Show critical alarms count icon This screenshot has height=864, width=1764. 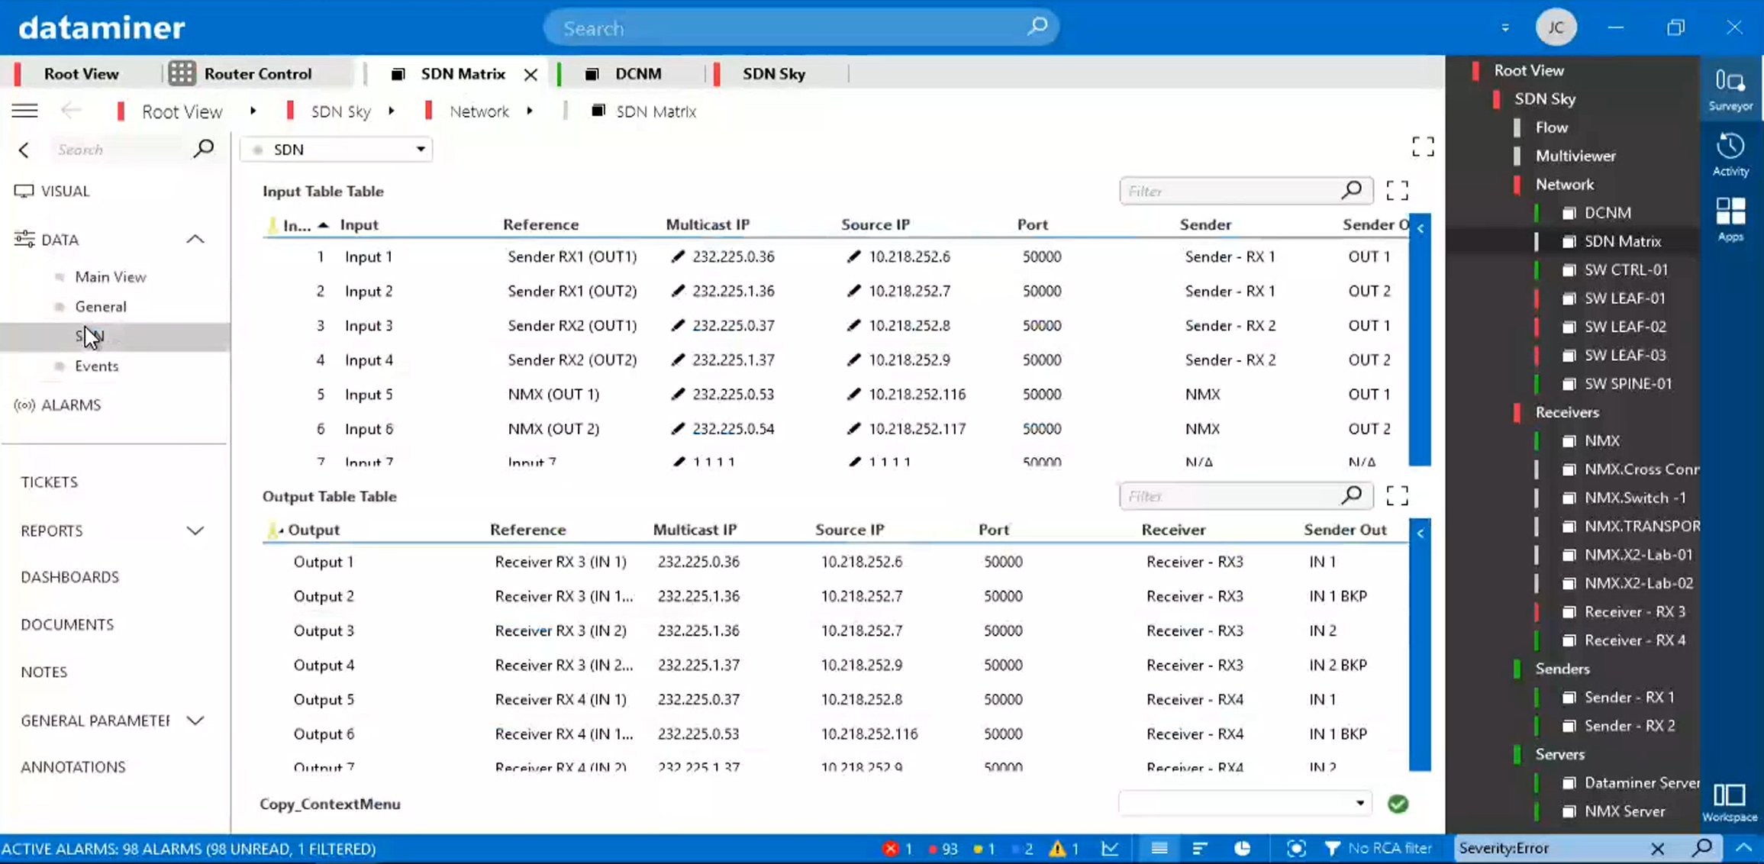click(x=890, y=849)
